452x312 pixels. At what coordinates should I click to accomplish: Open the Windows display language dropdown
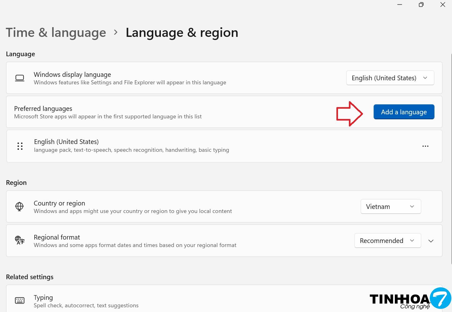point(390,78)
